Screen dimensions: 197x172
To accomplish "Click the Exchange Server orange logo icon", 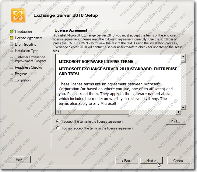I will pos(18,15).
